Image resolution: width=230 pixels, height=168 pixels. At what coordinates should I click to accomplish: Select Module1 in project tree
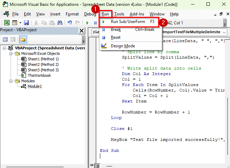pos(35,86)
